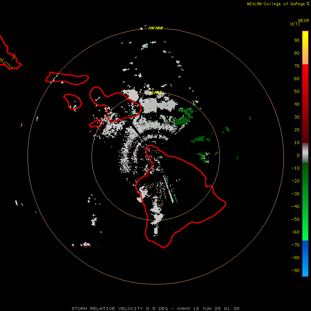Image resolution: width=311 pixels, height=311 pixels.
Task: Select the -90 knot scale label
Action: tap(295, 271)
